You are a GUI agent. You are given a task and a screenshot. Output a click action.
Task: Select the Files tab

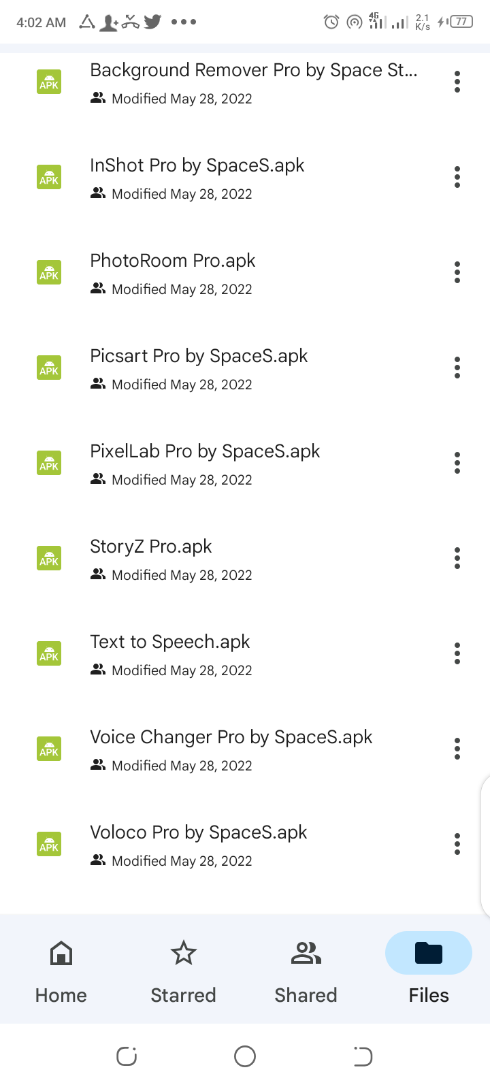[x=429, y=968]
